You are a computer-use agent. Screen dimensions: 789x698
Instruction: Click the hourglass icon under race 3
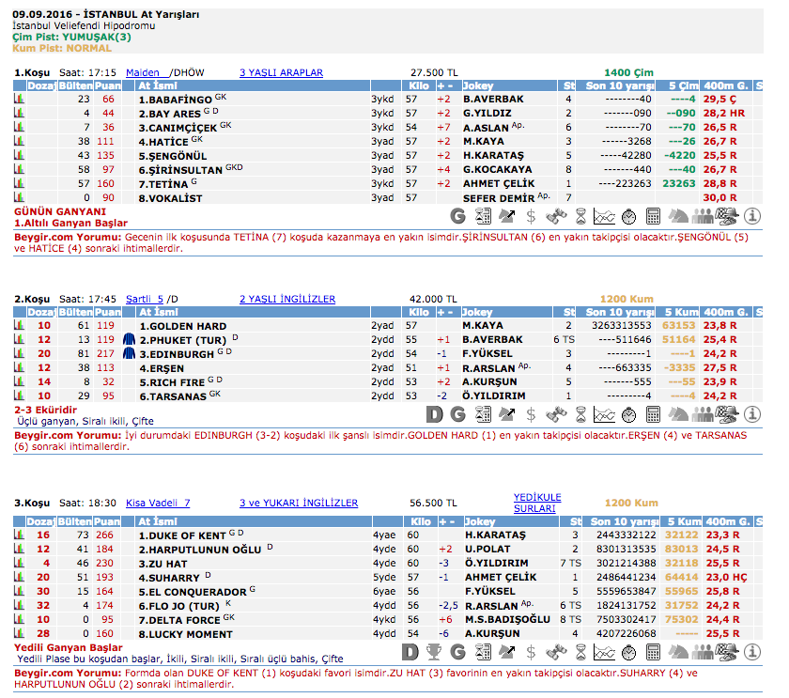point(580,651)
